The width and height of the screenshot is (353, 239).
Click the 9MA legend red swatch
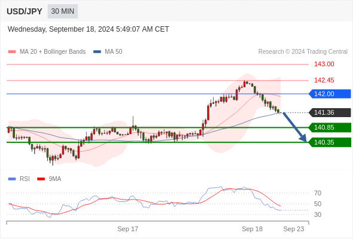(x=41, y=179)
